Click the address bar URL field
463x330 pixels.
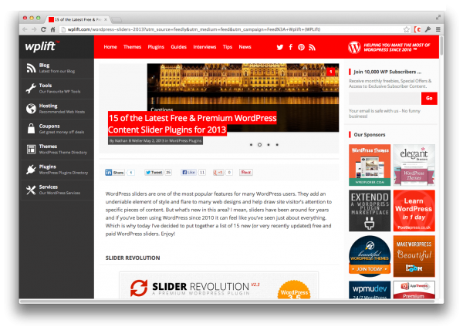pyautogui.click(x=230, y=29)
